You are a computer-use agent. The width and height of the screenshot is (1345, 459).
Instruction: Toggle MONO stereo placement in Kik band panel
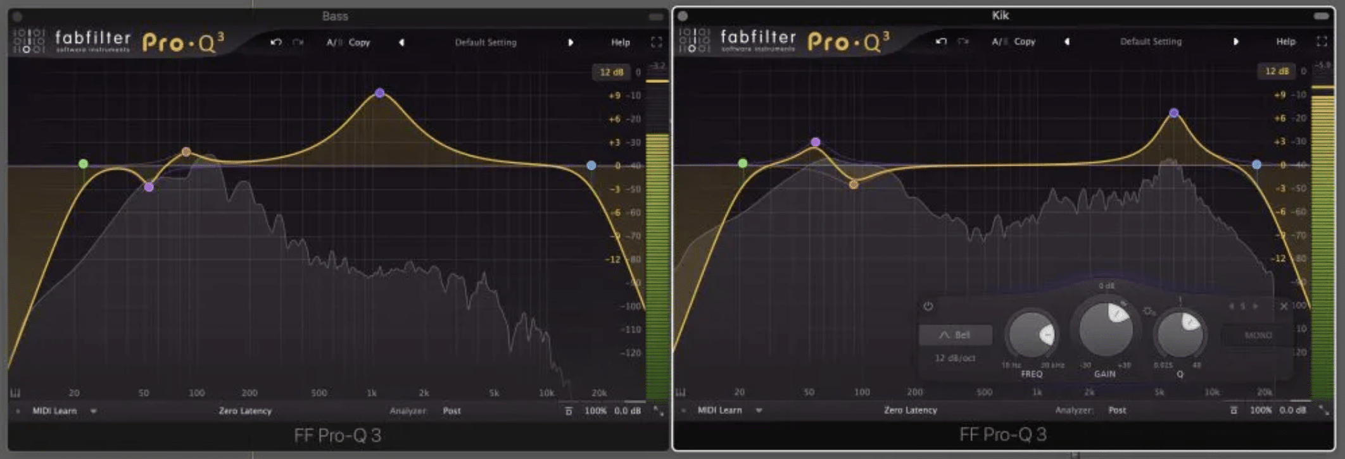click(x=1258, y=335)
